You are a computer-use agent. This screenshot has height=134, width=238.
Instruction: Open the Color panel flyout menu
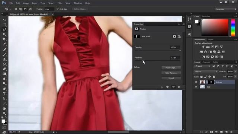(236, 16)
